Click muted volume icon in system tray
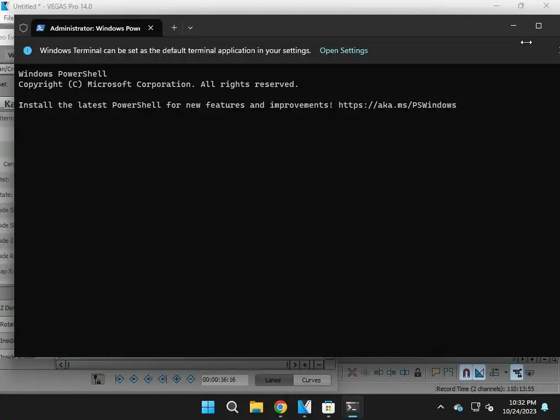The height and width of the screenshot is (420, 560). (x=489, y=407)
